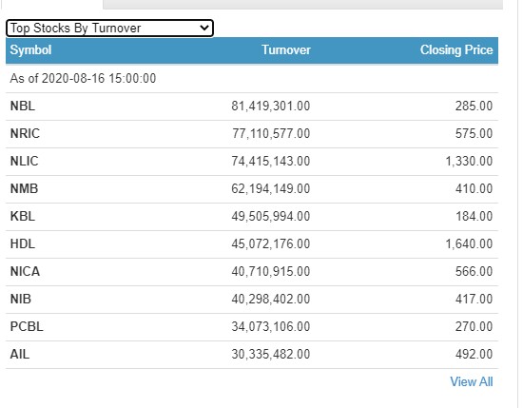This screenshot has width=523, height=408.
Task: Open the View All link
Action: click(472, 381)
